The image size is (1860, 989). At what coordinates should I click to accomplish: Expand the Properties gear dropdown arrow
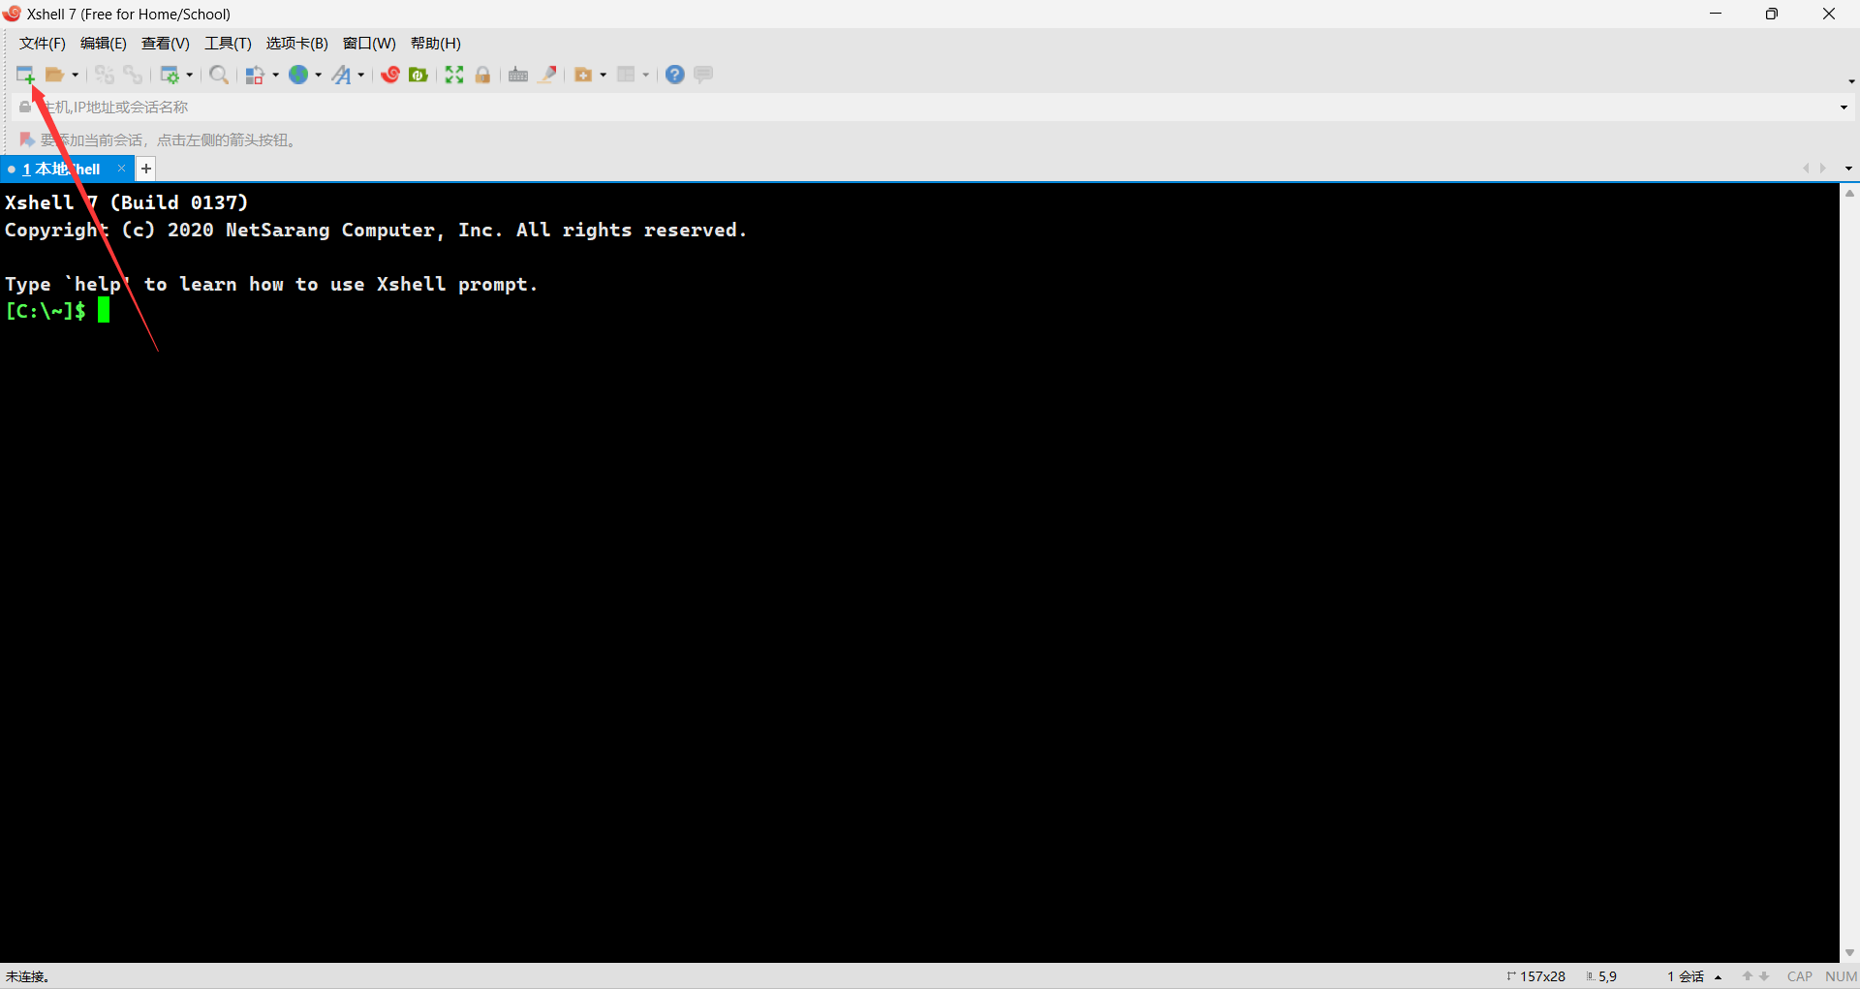[x=189, y=75]
